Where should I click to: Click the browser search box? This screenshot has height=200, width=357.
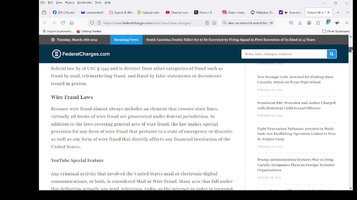[248, 23]
